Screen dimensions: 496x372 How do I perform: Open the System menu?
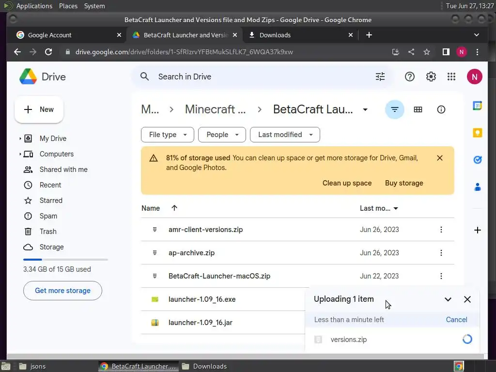(94, 6)
